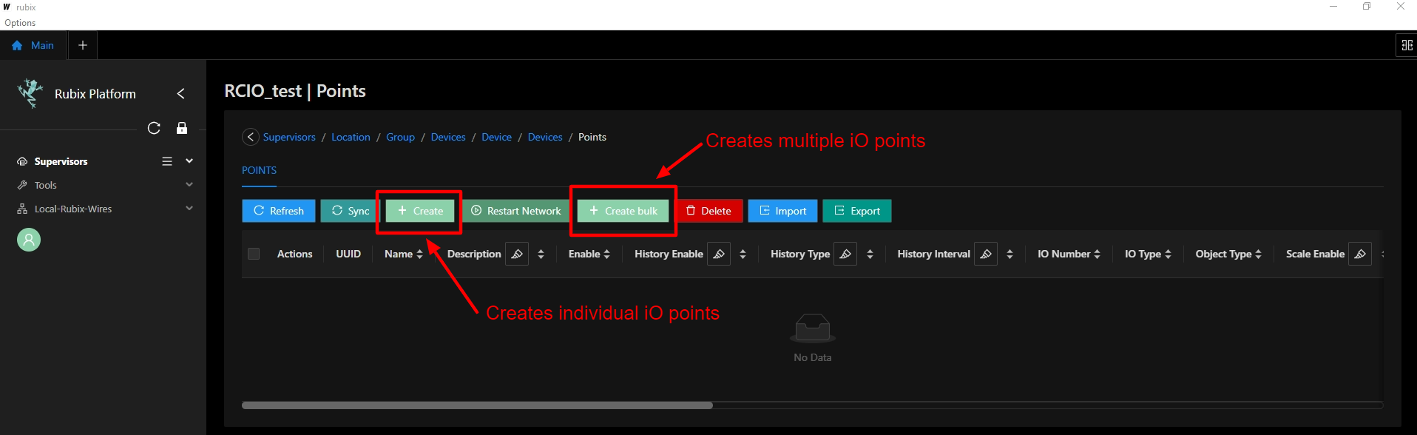The width and height of the screenshot is (1417, 435).
Task: Click the History Interval column edit icon
Action: [x=986, y=254]
